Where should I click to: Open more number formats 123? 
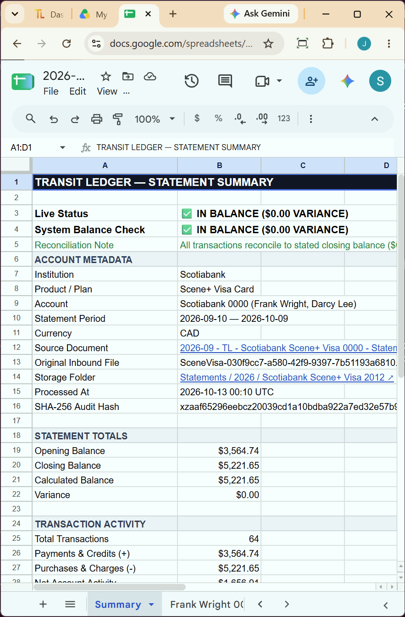pos(284,118)
